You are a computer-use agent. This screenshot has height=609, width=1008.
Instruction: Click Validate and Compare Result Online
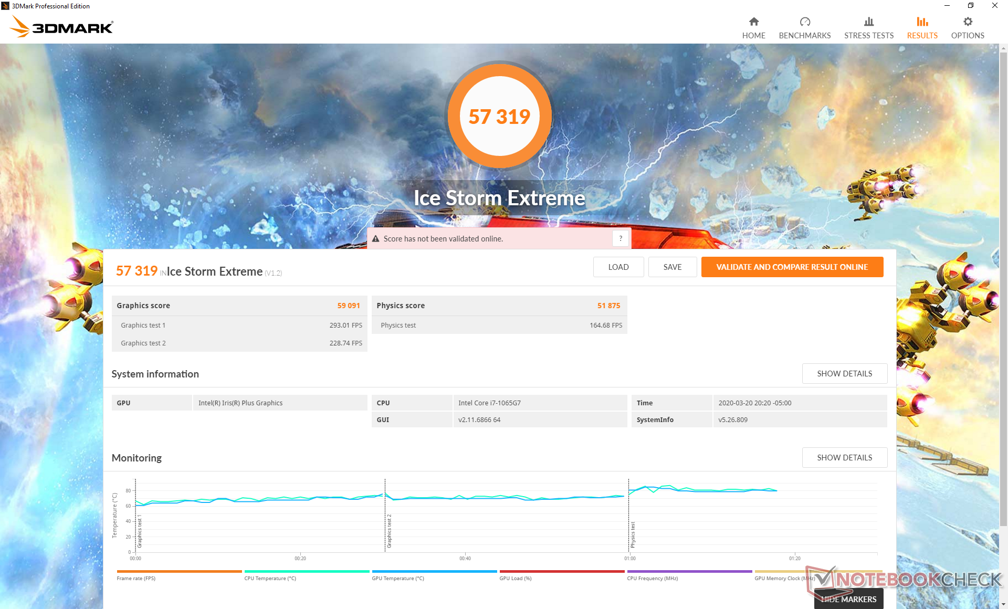click(x=792, y=267)
